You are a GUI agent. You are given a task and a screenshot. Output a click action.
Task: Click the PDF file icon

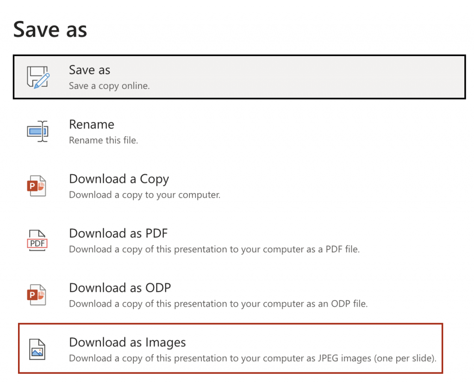(37, 240)
